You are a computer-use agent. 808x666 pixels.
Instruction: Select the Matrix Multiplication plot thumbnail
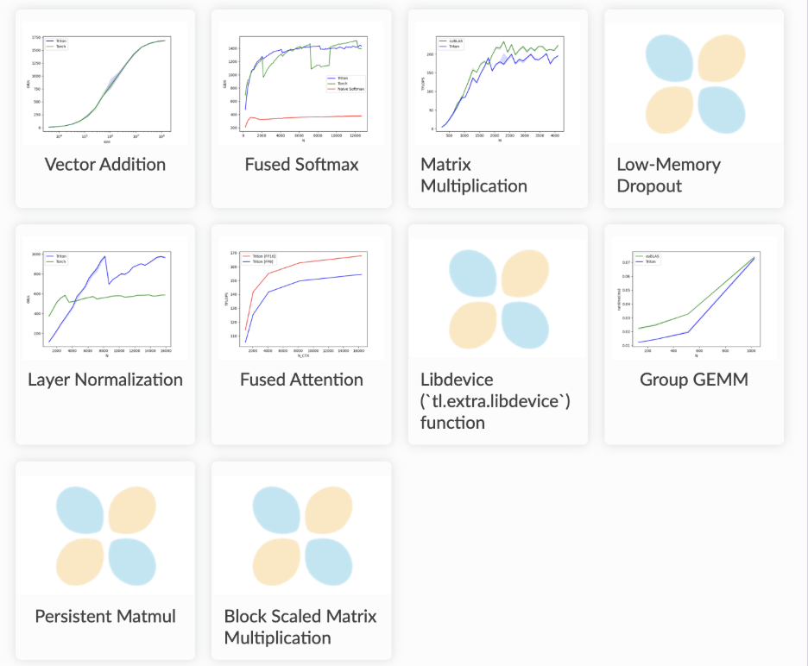click(x=498, y=84)
